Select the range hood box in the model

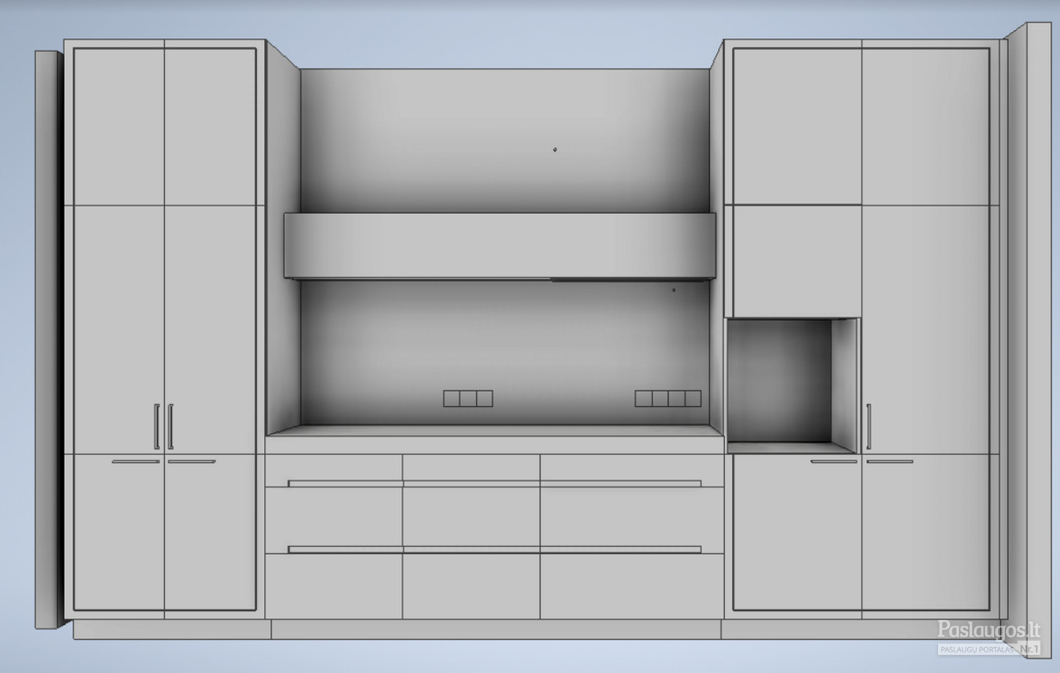500,246
